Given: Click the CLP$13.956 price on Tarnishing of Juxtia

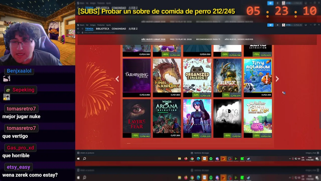Looking at the screenshot, I should click(144, 95).
